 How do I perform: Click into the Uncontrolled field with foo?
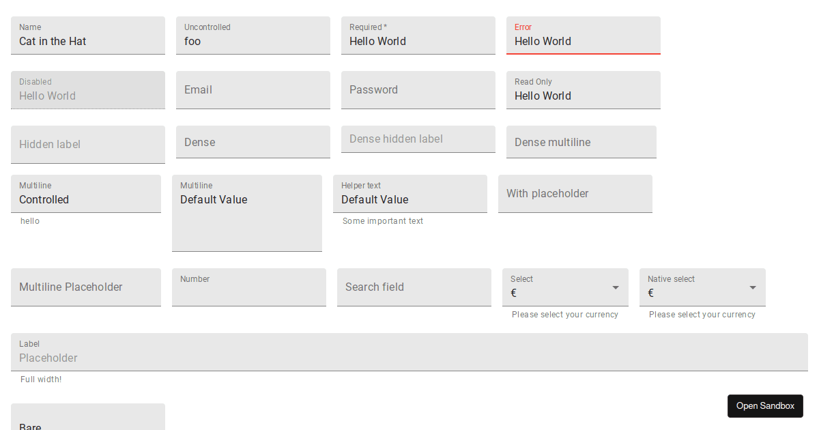253,35
